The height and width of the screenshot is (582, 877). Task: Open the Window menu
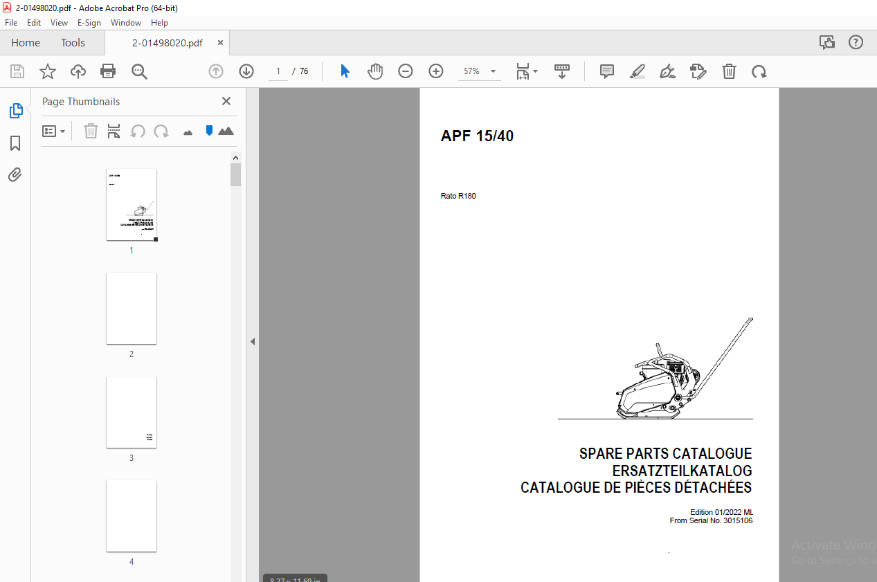126,23
